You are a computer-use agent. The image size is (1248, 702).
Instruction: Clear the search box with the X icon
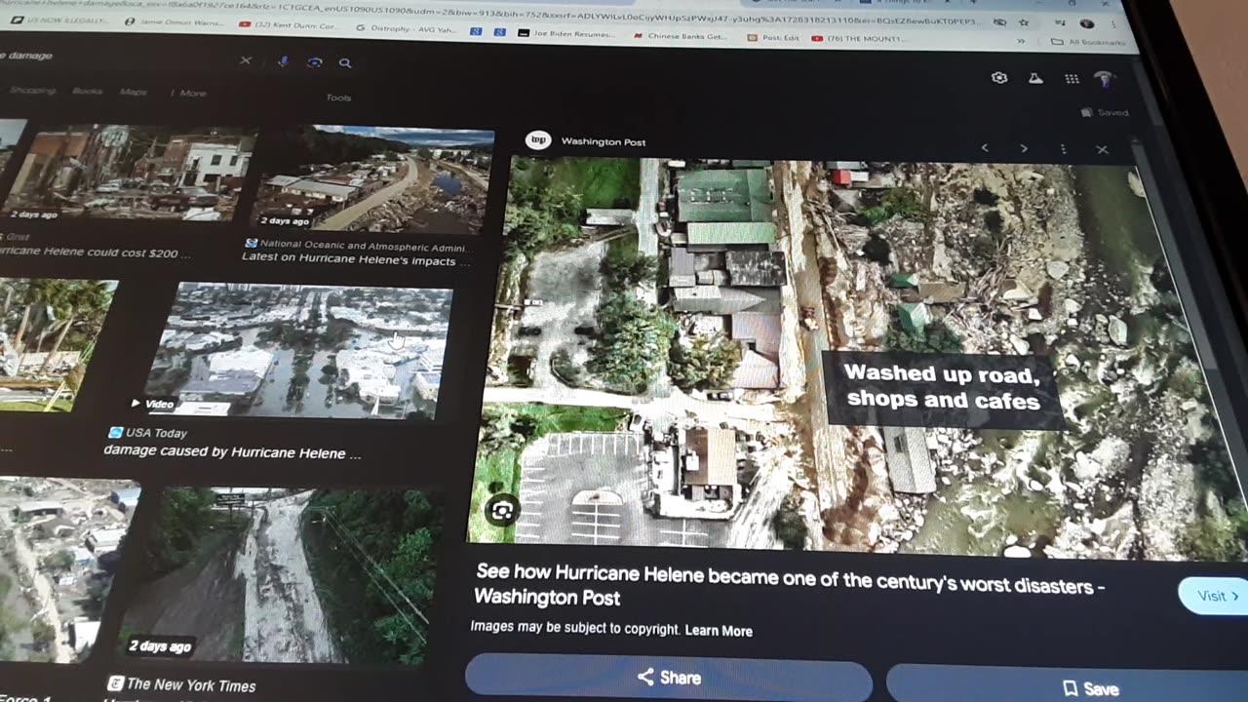point(246,60)
